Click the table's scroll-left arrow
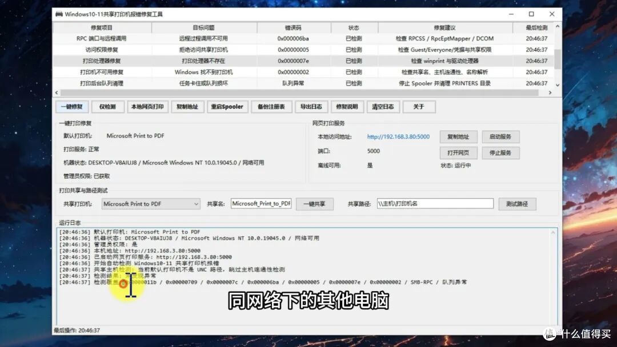617x347 pixels. tap(57, 93)
